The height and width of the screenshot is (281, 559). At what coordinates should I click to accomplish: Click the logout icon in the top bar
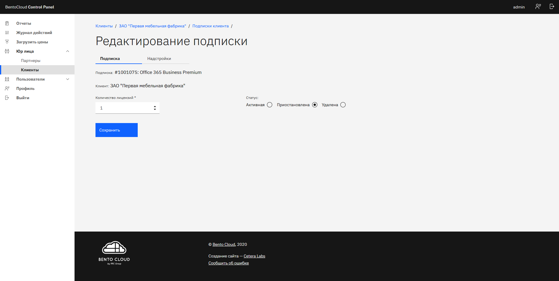coord(552,6)
